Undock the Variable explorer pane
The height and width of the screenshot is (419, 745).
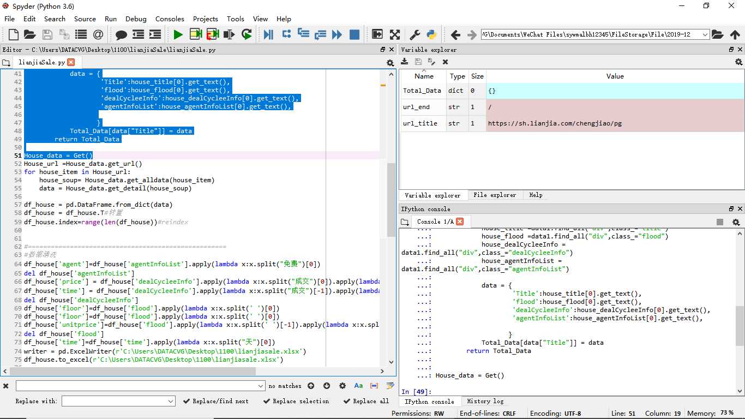click(x=731, y=50)
